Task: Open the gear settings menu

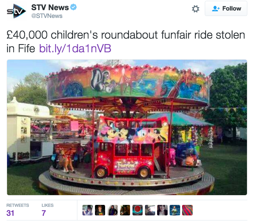Action: (x=195, y=9)
